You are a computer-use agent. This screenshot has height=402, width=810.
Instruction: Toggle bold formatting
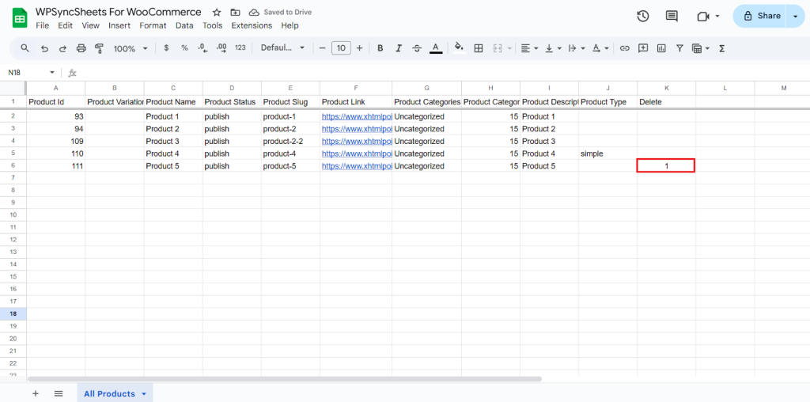click(380, 48)
